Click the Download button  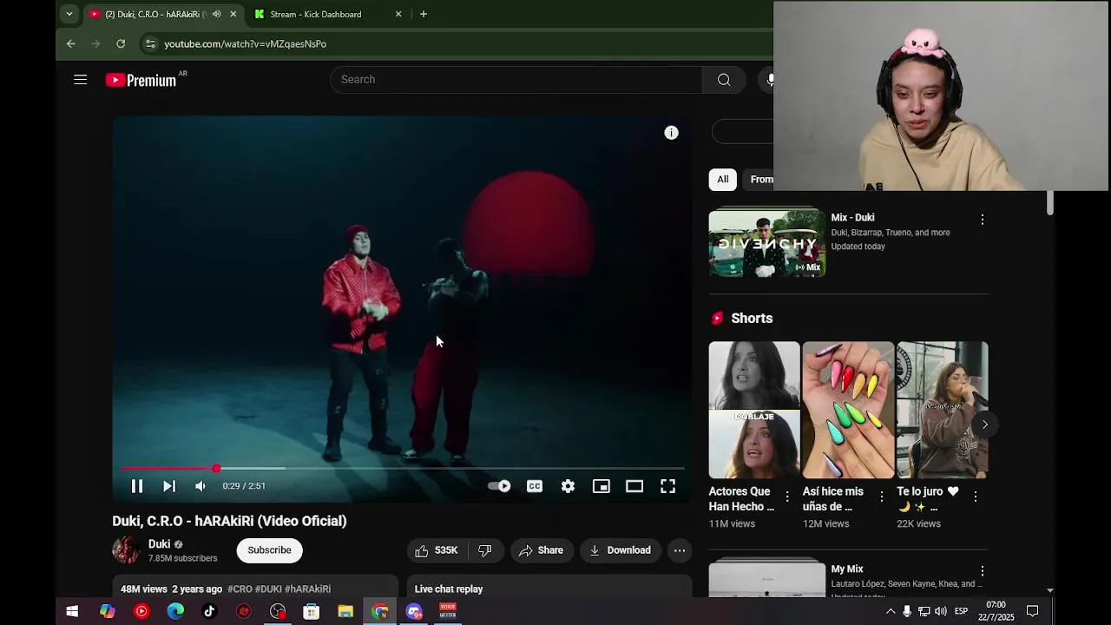pos(620,550)
